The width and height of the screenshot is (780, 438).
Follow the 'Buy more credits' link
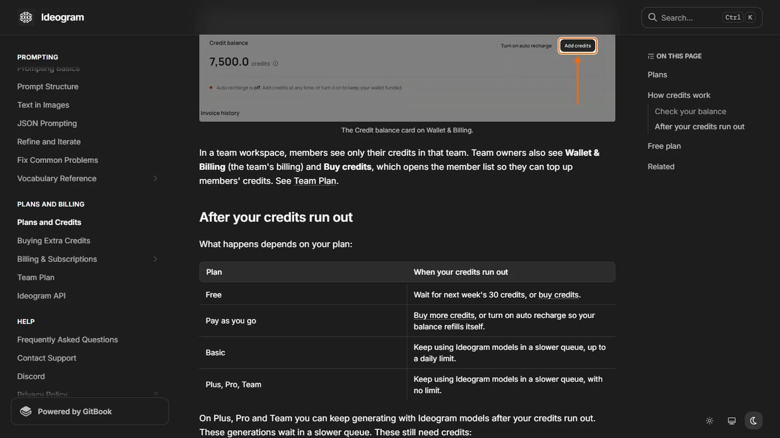pyautogui.click(x=444, y=315)
